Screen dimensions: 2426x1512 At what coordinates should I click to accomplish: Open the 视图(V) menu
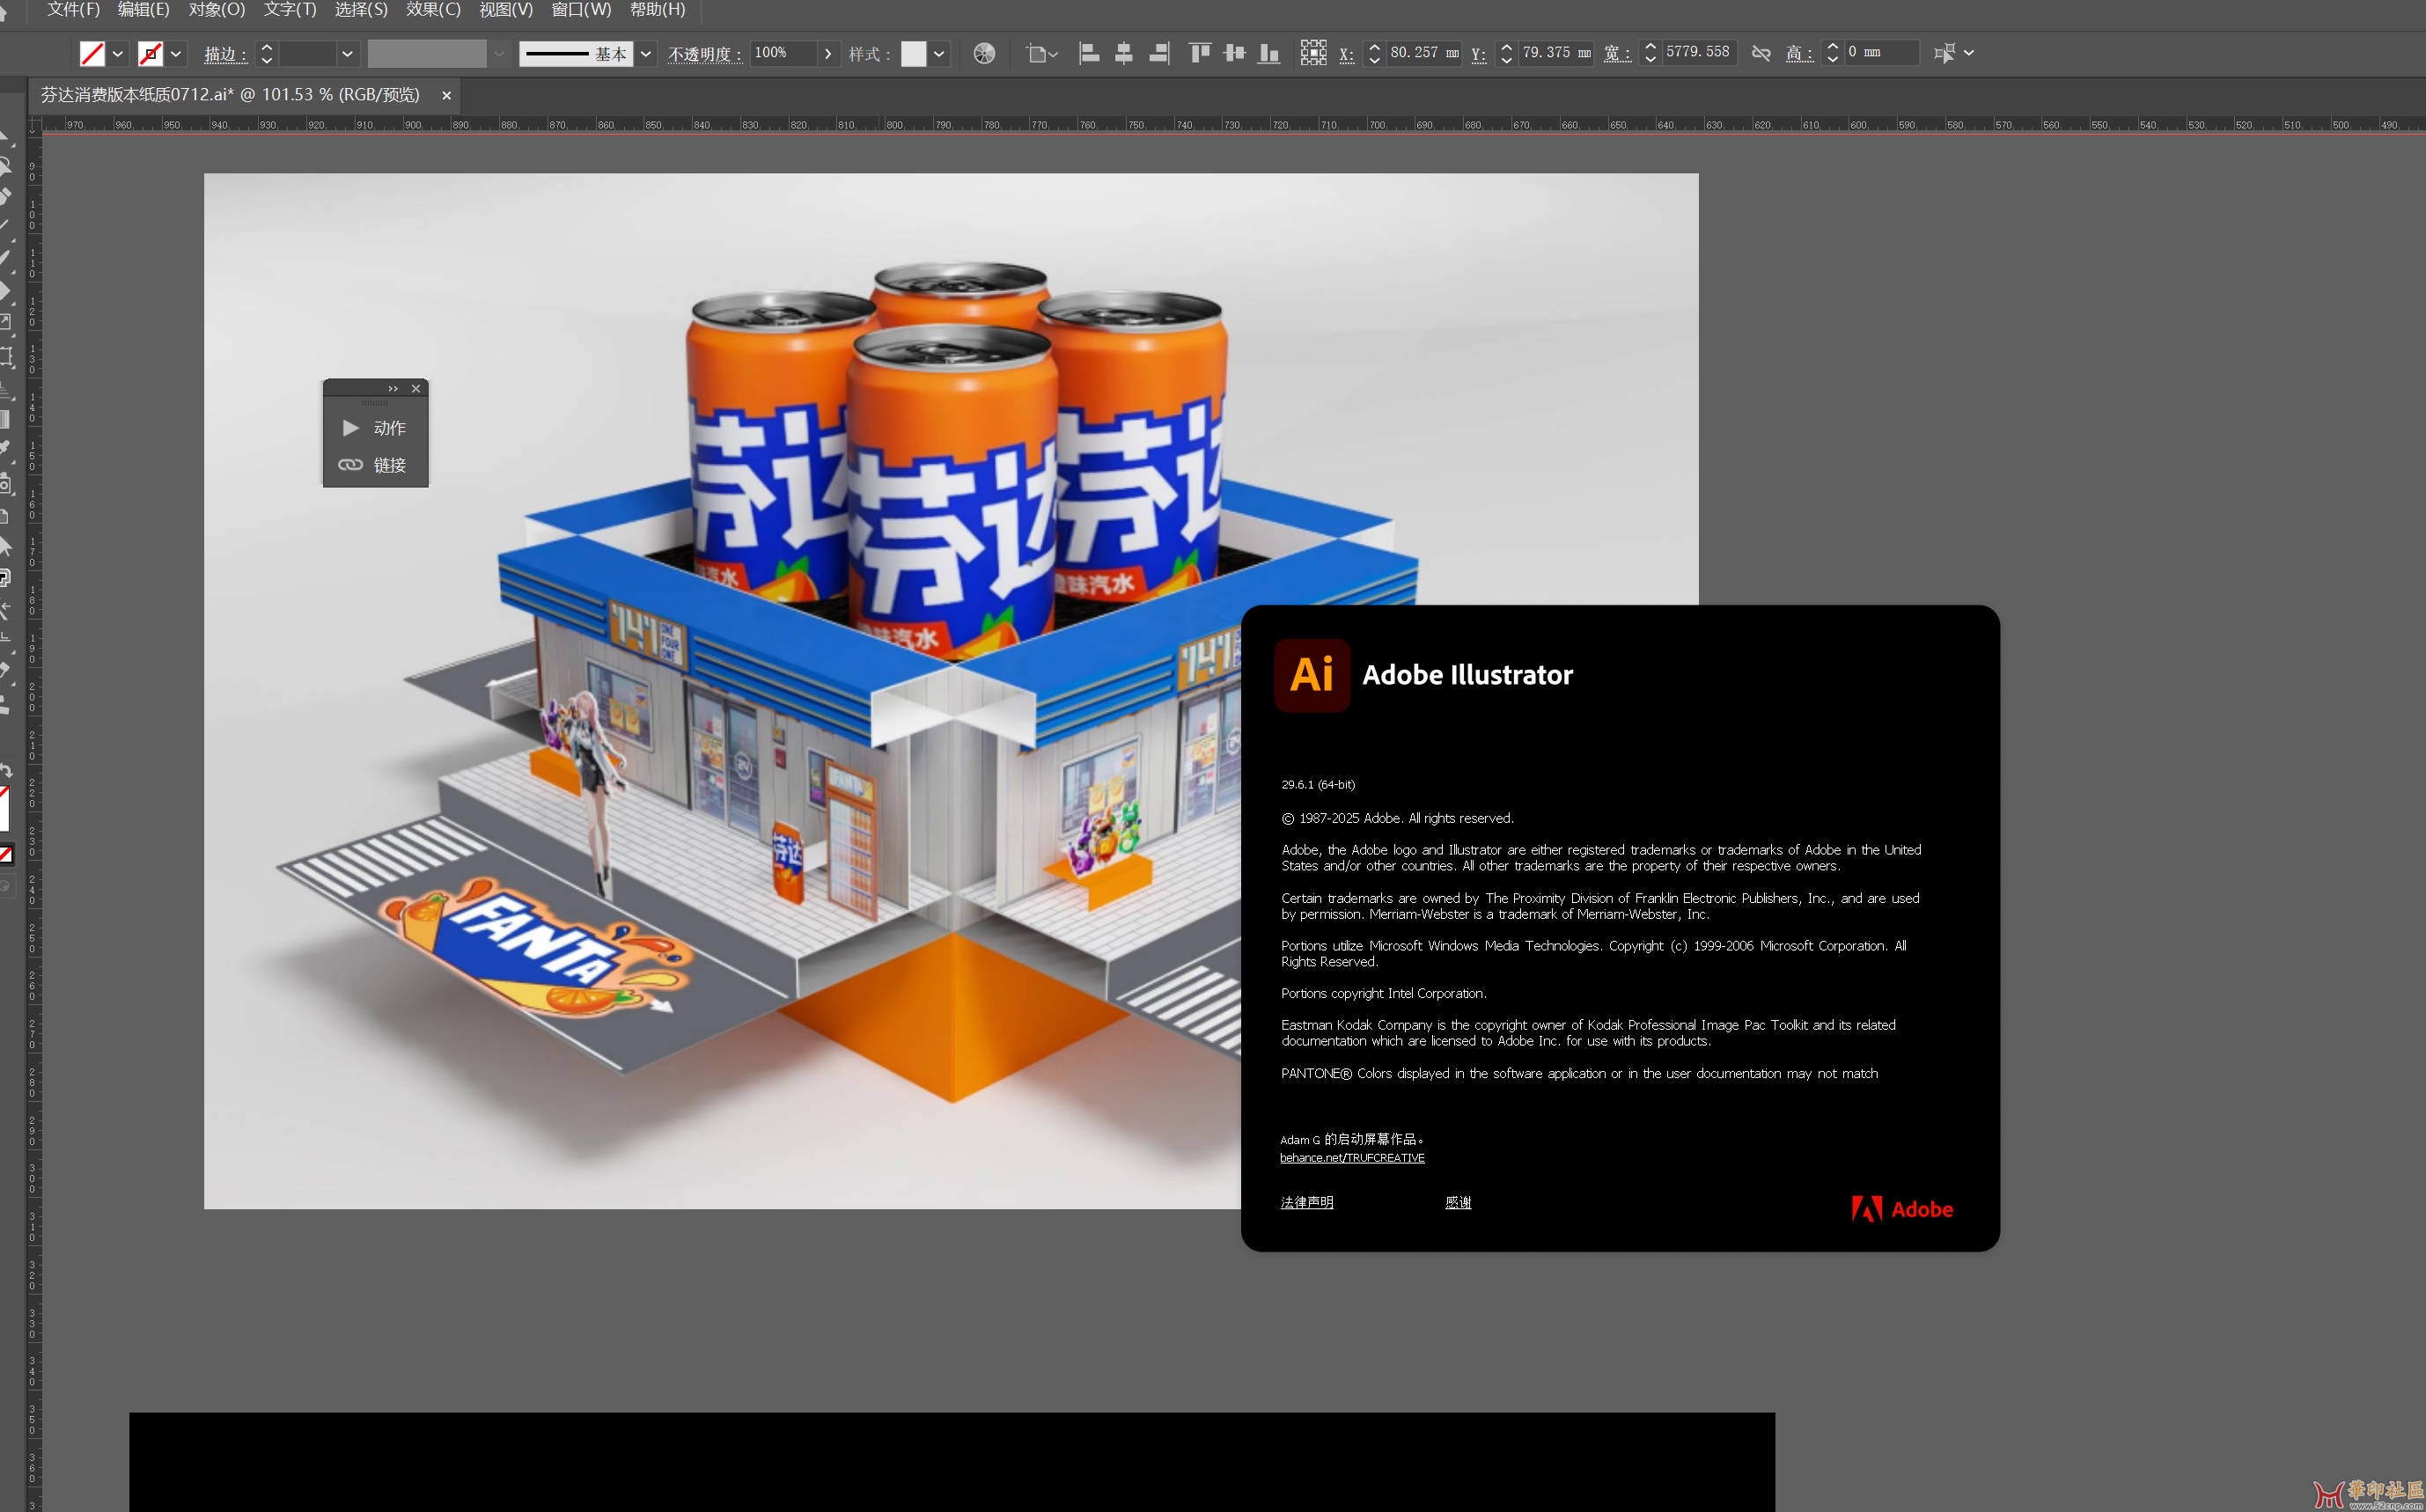(505, 10)
